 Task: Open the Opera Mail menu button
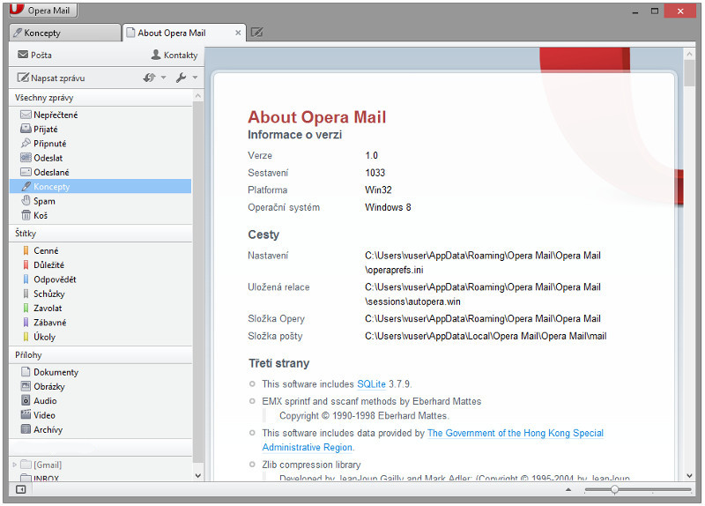[43, 10]
